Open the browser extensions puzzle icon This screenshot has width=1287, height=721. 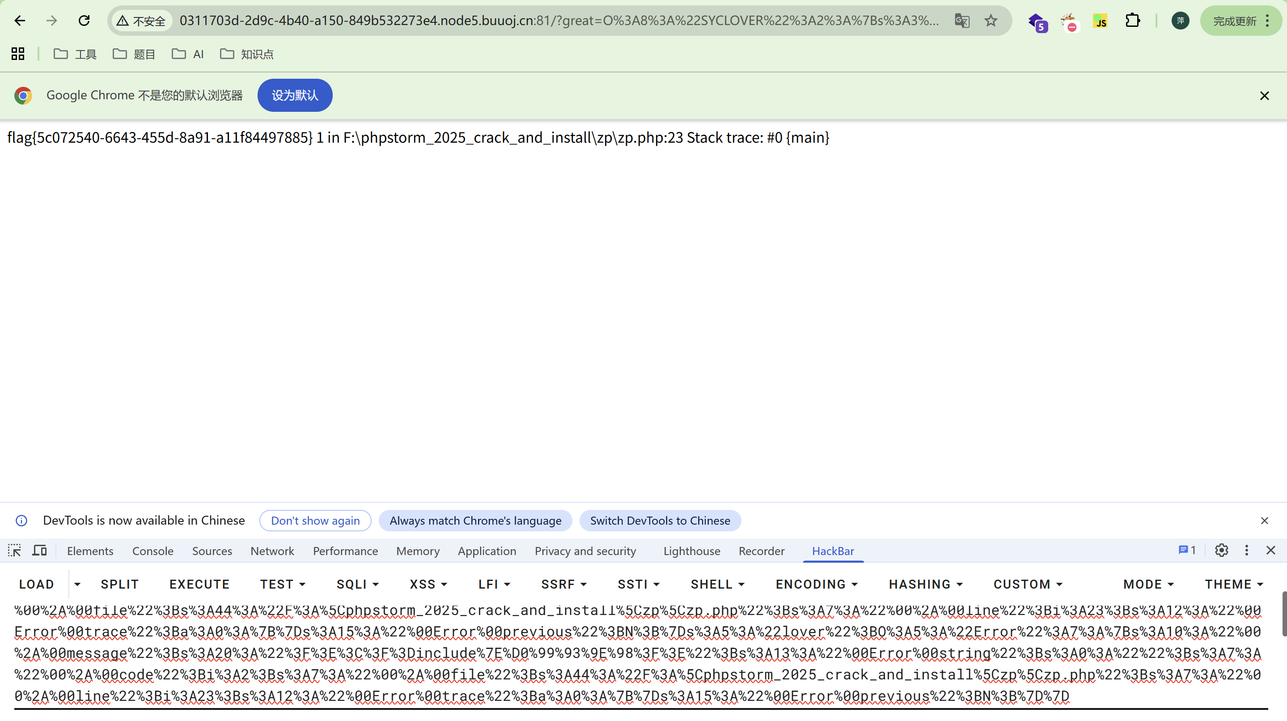coord(1132,21)
